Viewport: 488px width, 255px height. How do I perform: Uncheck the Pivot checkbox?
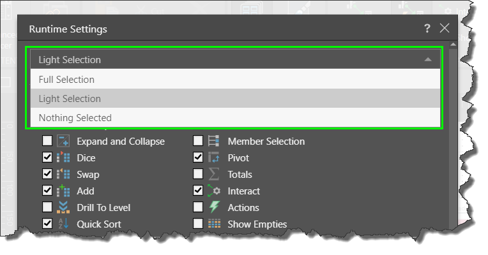tap(198, 158)
